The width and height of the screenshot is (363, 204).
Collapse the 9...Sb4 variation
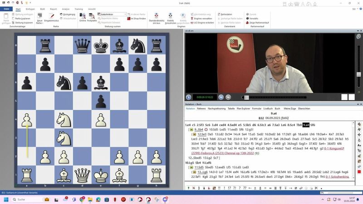(192, 130)
